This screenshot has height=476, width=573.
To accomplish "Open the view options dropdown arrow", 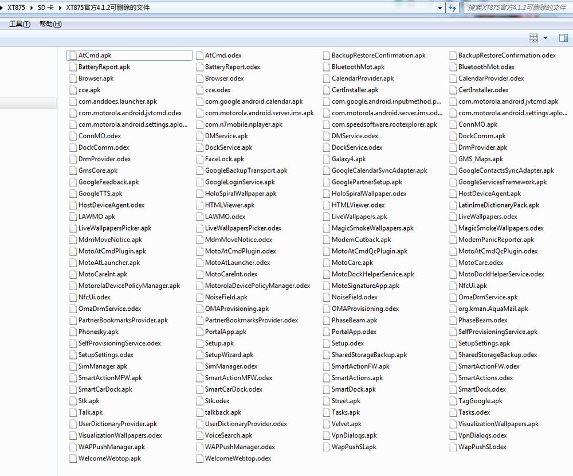I will tap(545, 38).
